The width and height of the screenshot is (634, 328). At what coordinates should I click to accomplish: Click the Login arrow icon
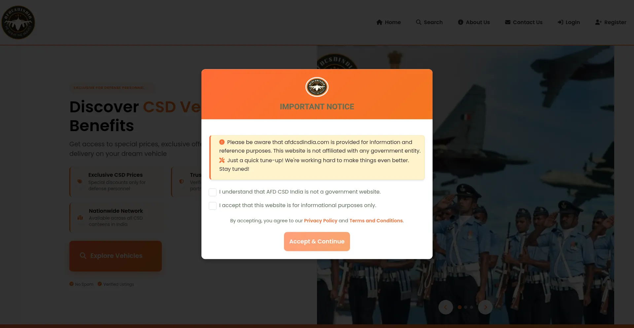tap(560, 22)
